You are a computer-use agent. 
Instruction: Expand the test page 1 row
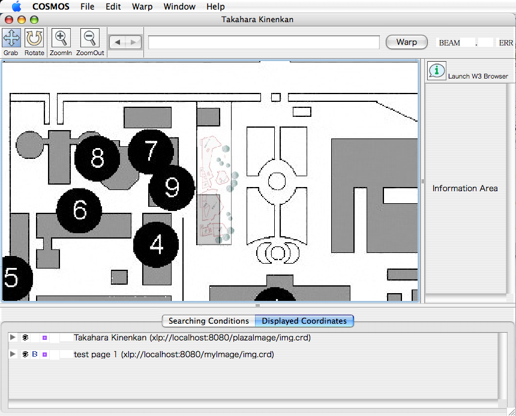13,354
